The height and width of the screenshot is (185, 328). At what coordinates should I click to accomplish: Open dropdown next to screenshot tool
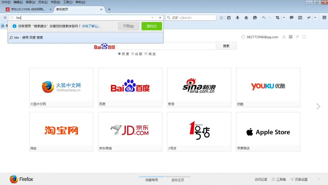click(284, 18)
